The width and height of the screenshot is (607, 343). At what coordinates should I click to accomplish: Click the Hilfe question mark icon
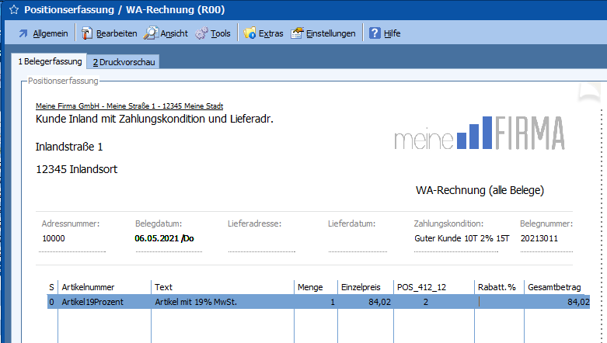click(x=375, y=33)
